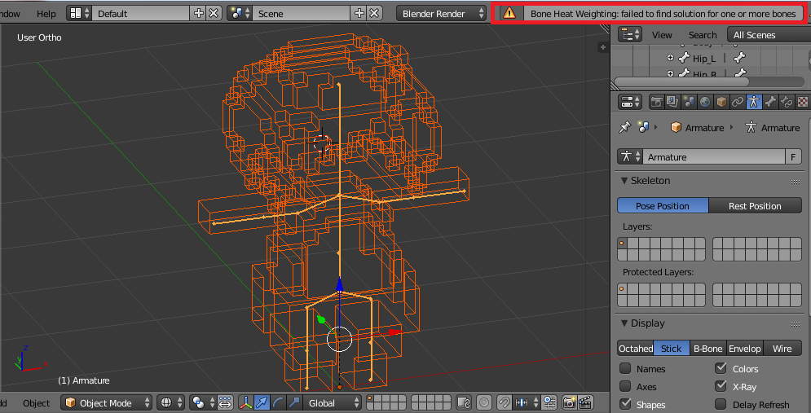Viewport: 811px width, 413px height.
Task: Select the Rotate manipulator arc icon
Action: 278,402
